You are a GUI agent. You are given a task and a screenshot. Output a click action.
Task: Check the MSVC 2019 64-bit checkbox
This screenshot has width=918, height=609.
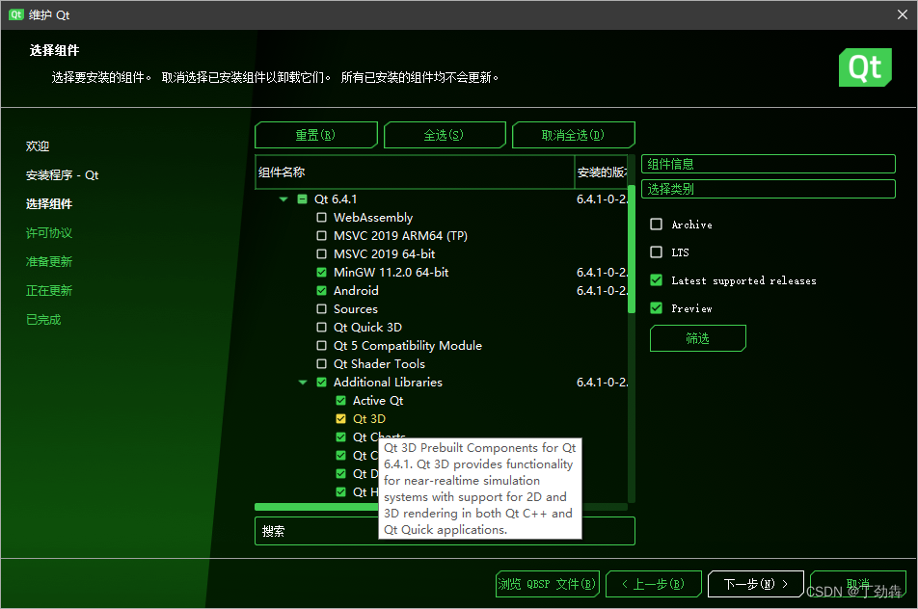pyautogui.click(x=321, y=253)
